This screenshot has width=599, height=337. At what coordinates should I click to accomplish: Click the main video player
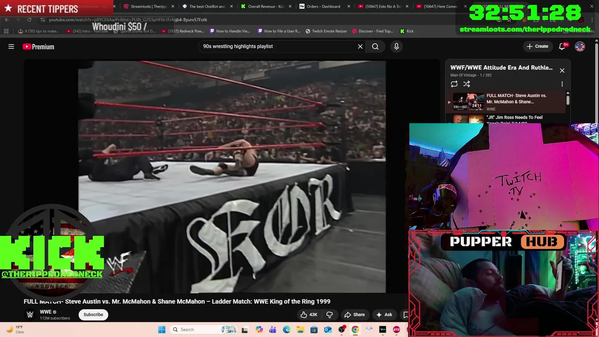tap(232, 176)
